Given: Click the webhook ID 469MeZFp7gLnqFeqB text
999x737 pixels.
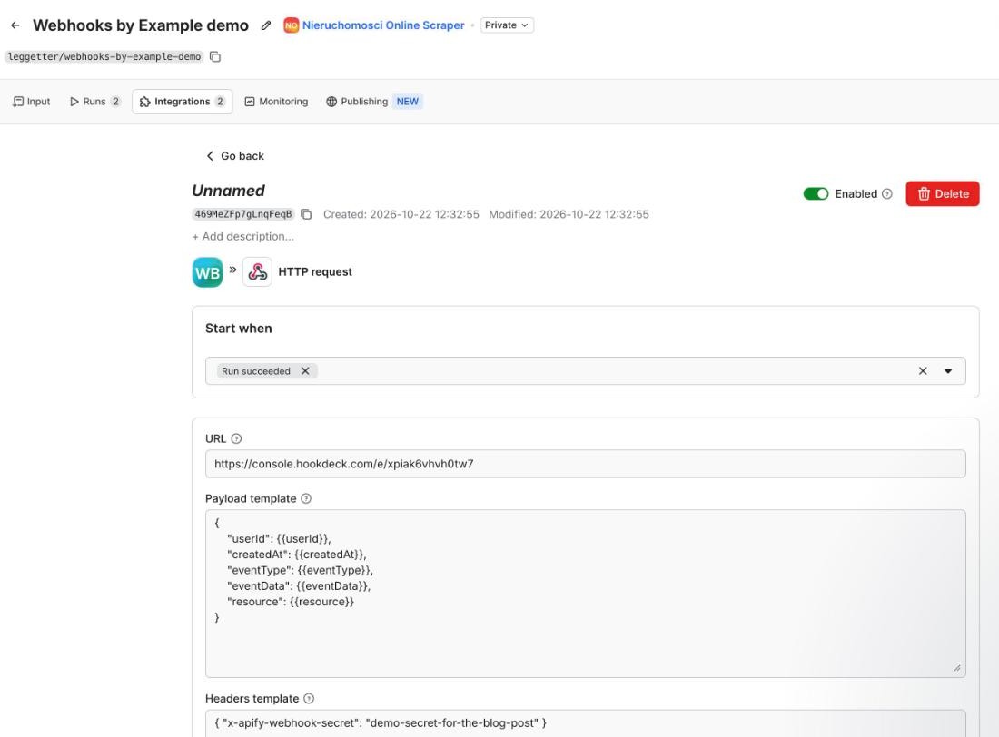Looking at the screenshot, I should click(x=243, y=215).
